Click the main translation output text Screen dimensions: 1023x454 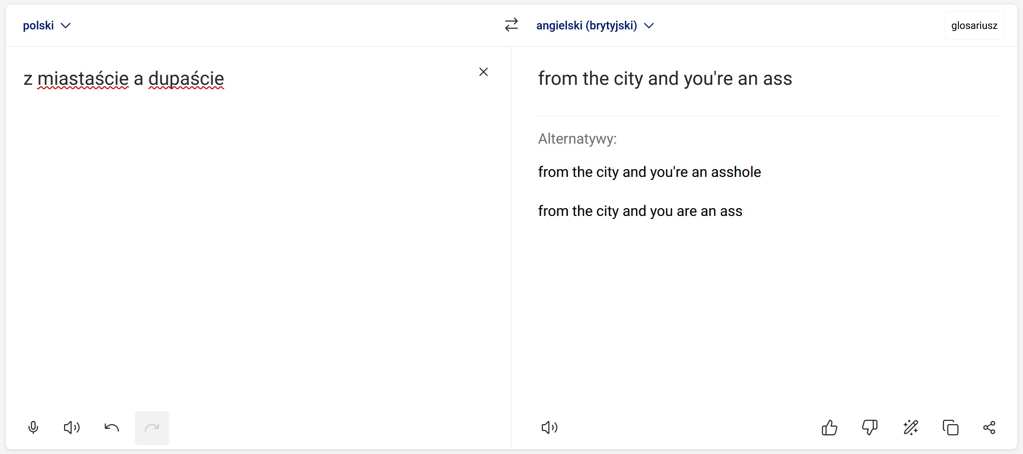coord(665,79)
